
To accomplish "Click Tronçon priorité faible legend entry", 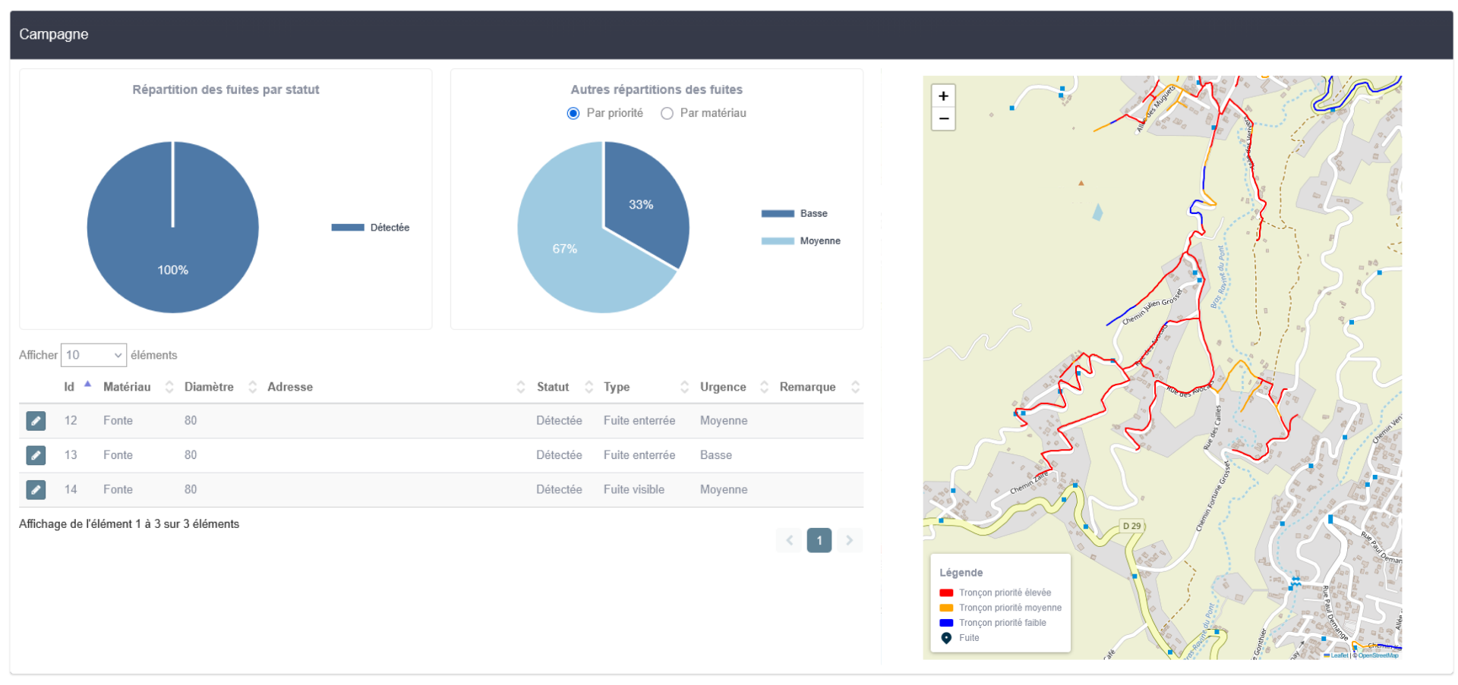I will coord(993,624).
